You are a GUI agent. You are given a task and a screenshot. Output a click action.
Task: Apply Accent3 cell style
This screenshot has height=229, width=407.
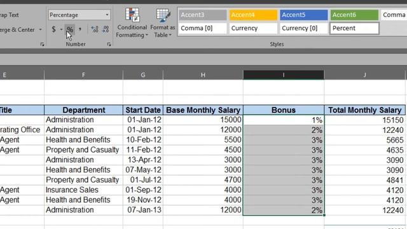(202, 15)
